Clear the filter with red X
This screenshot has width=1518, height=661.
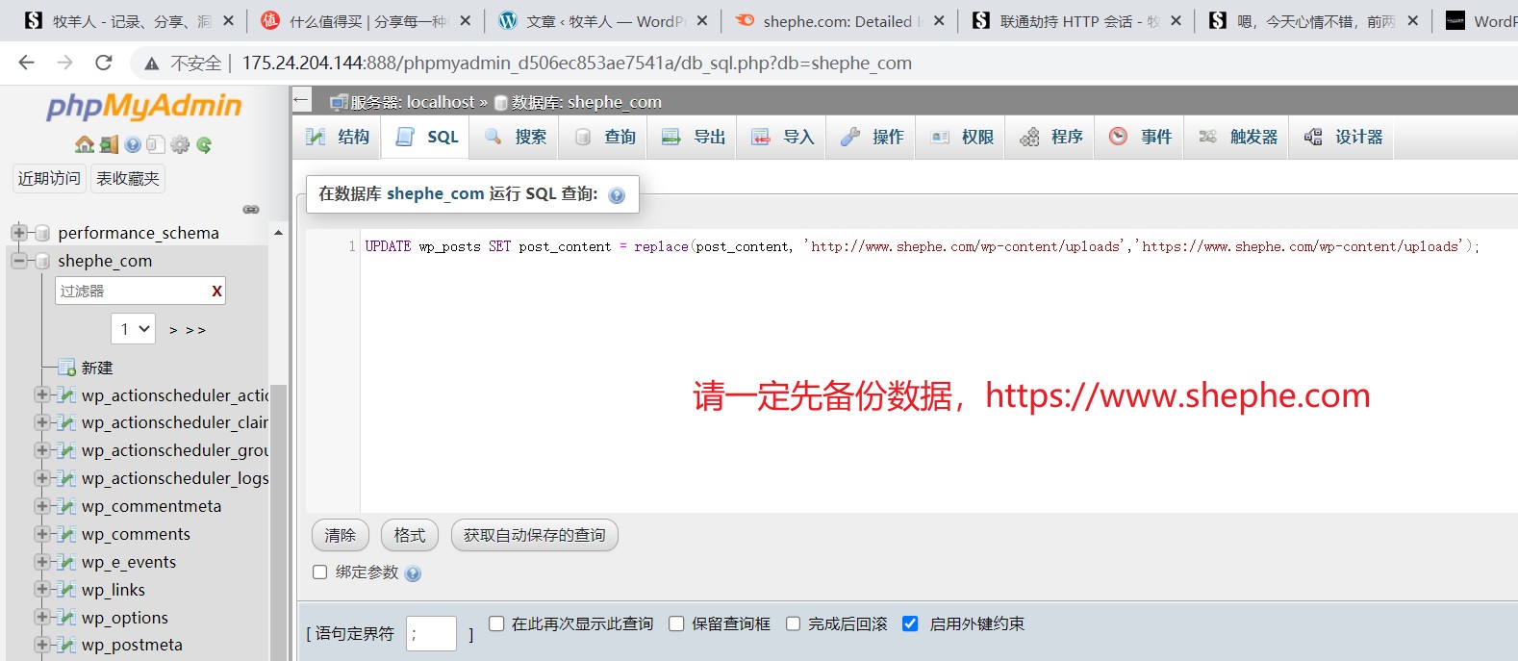[216, 291]
